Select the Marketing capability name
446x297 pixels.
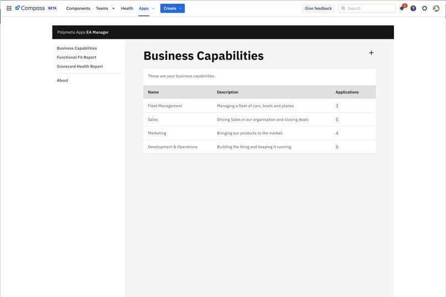(157, 133)
